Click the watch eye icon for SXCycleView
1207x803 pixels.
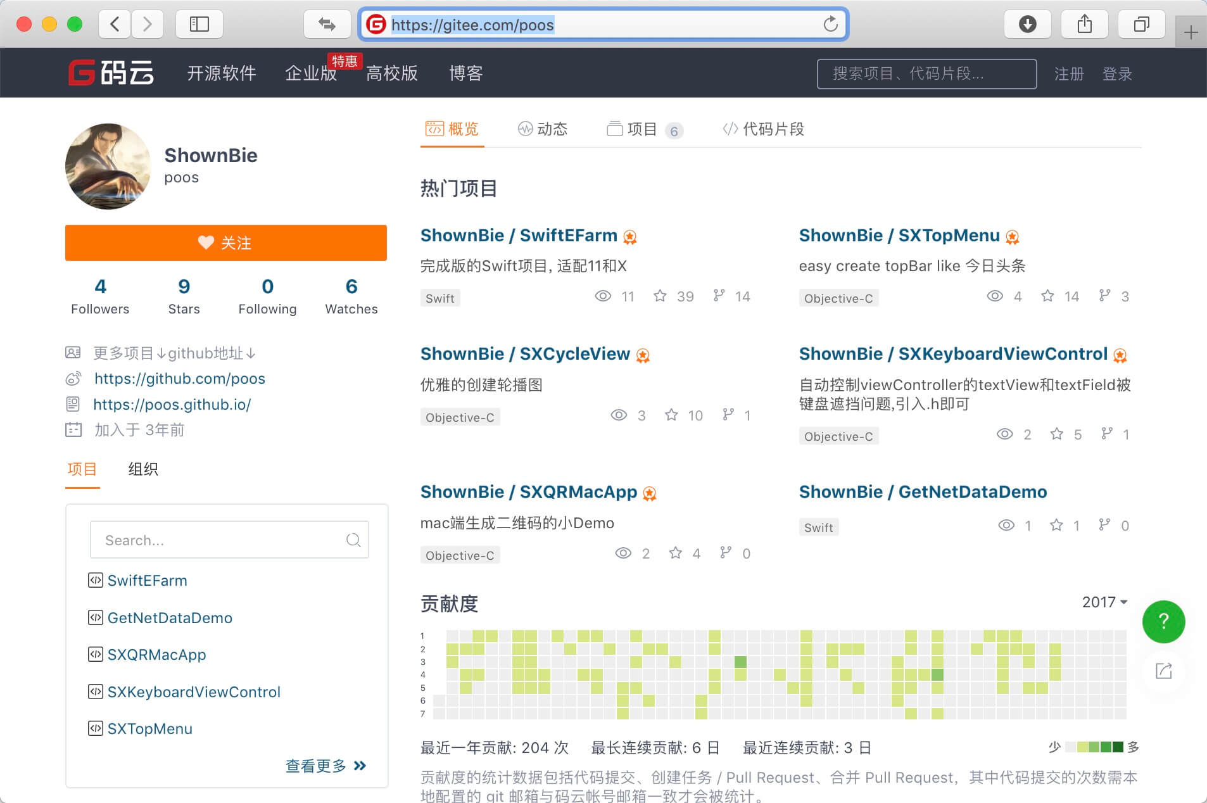coord(619,415)
